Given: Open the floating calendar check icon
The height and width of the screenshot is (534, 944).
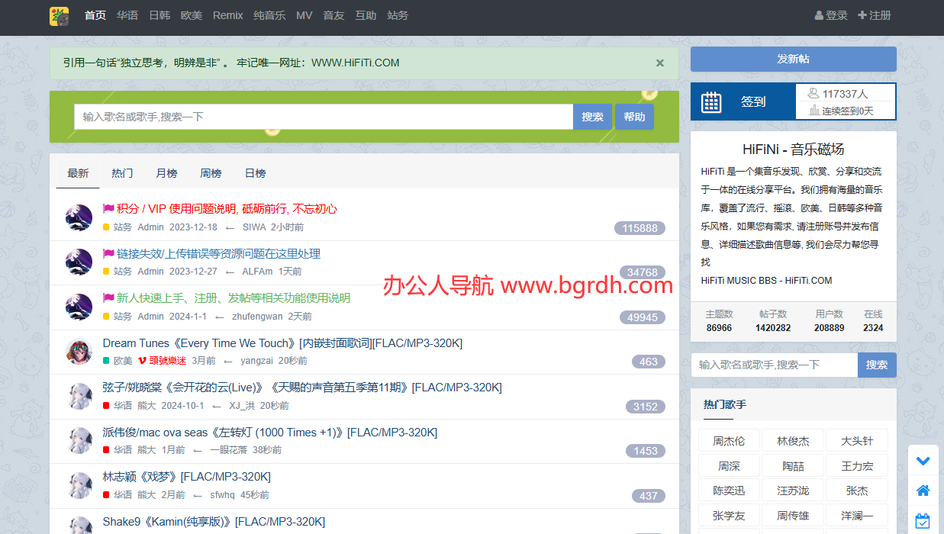Looking at the screenshot, I should click(x=923, y=521).
